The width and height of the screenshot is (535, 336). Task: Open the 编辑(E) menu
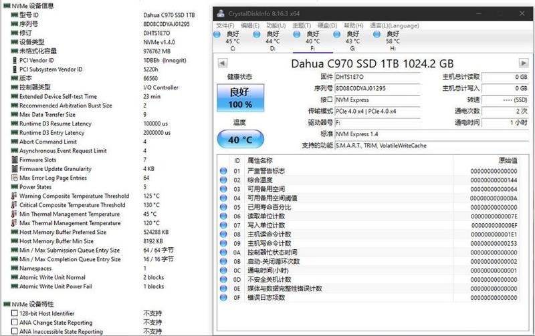(x=249, y=25)
